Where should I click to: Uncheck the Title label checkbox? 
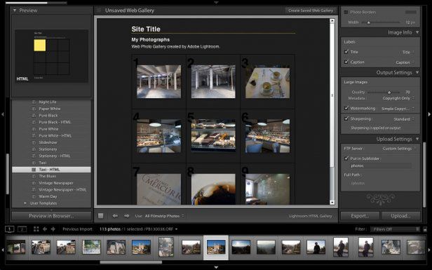click(x=346, y=51)
